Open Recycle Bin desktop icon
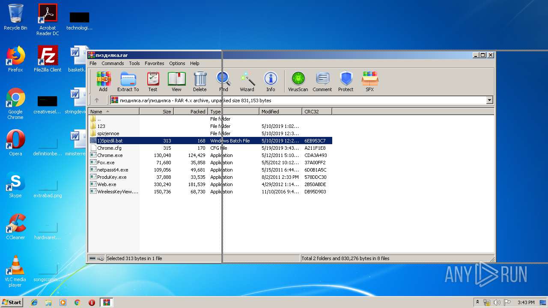The height and width of the screenshot is (308, 548). click(15, 17)
